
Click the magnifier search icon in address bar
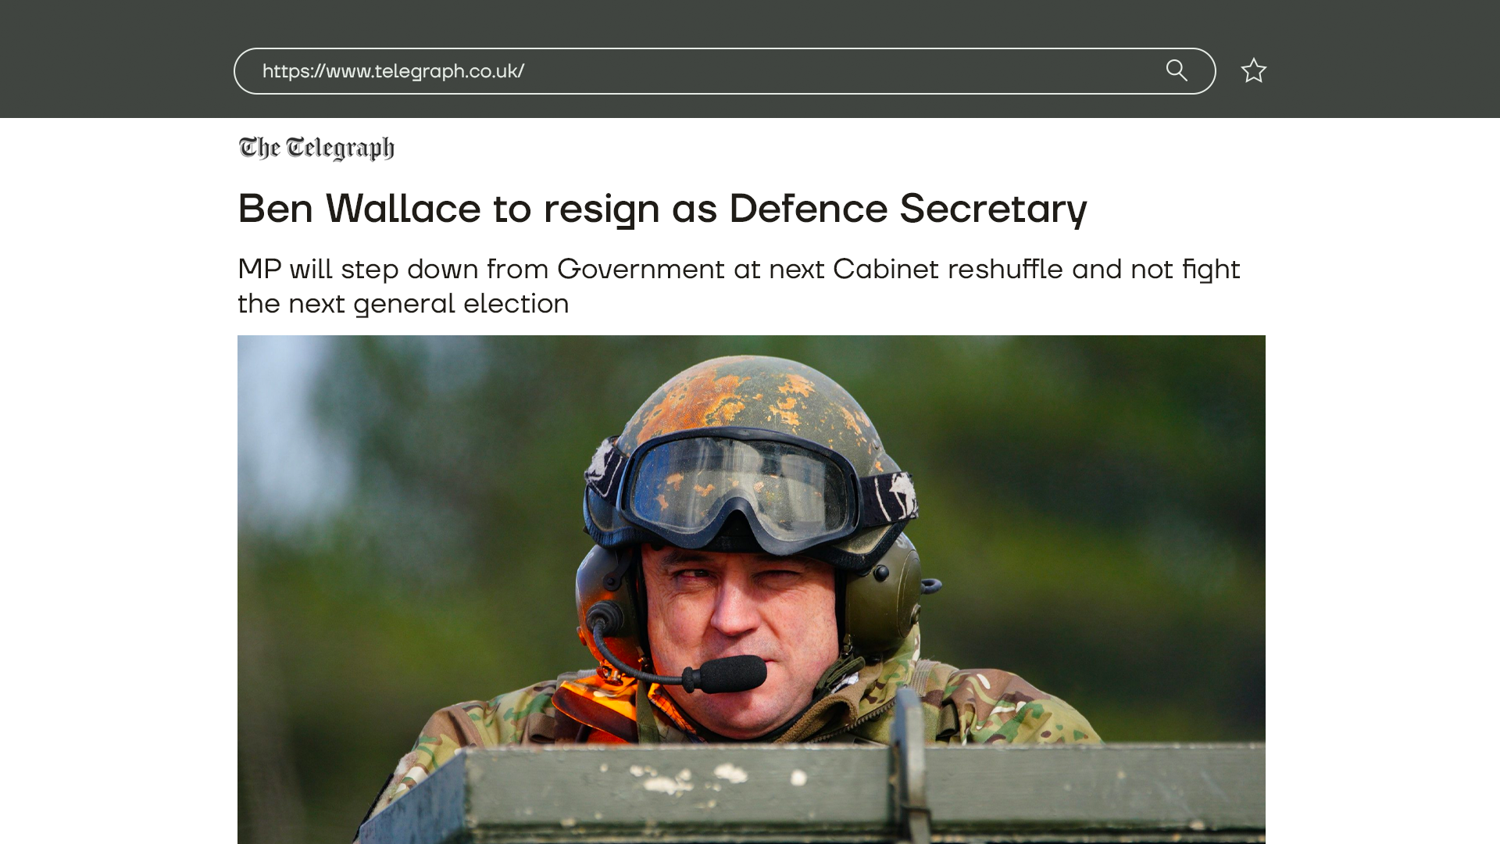(1177, 70)
